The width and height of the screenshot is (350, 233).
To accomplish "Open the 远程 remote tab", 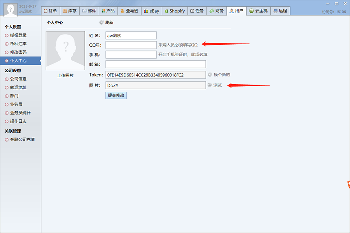I will click(280, 11).
